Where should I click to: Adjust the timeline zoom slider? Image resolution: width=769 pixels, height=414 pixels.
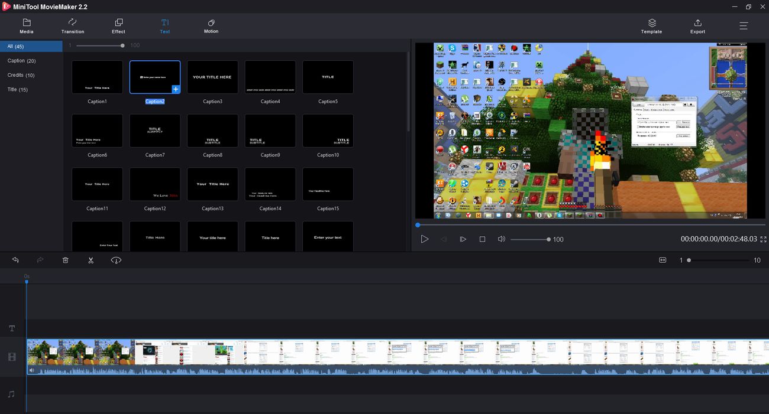point(718,260)
